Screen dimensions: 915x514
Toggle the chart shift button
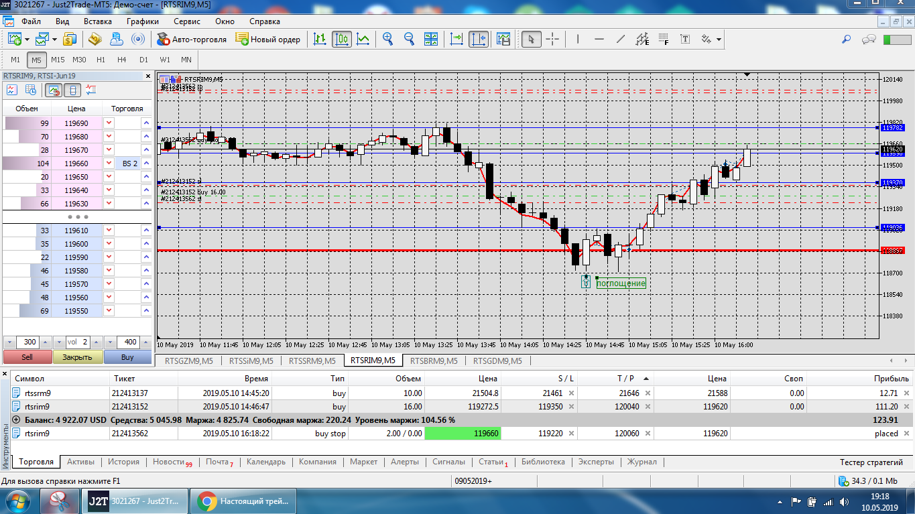pyautogui.click(x=479, y=39)
